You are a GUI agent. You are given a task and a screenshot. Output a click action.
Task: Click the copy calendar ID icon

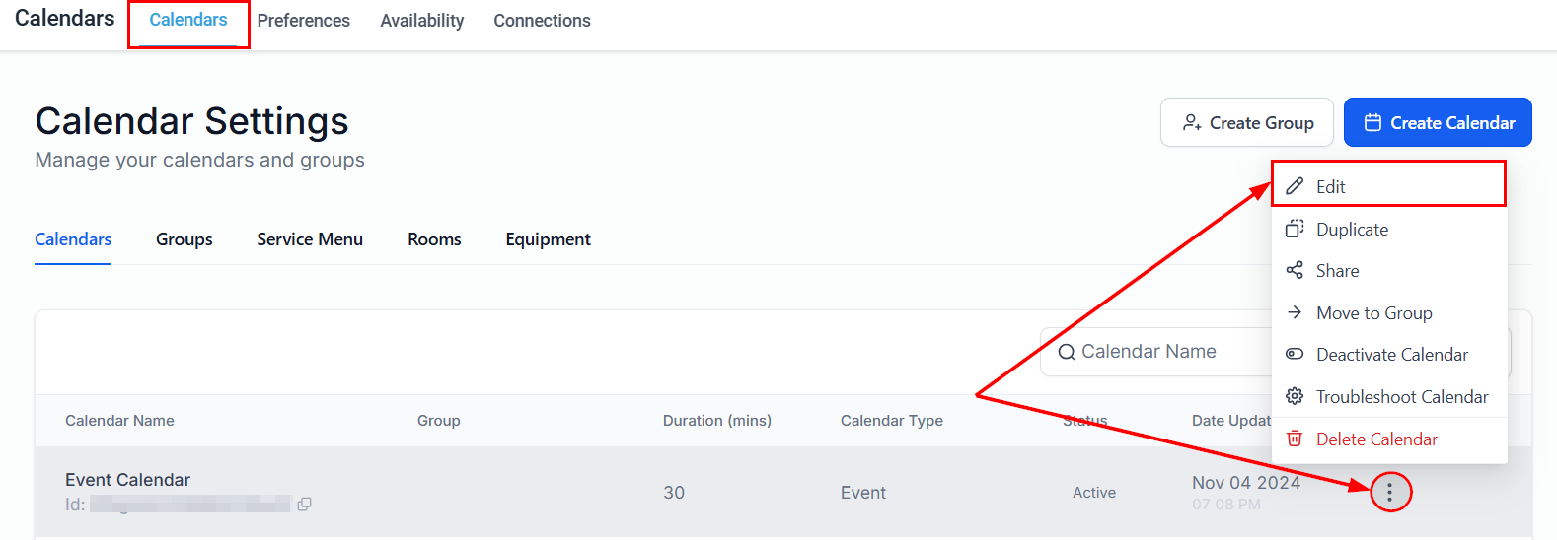pos(305,505)
